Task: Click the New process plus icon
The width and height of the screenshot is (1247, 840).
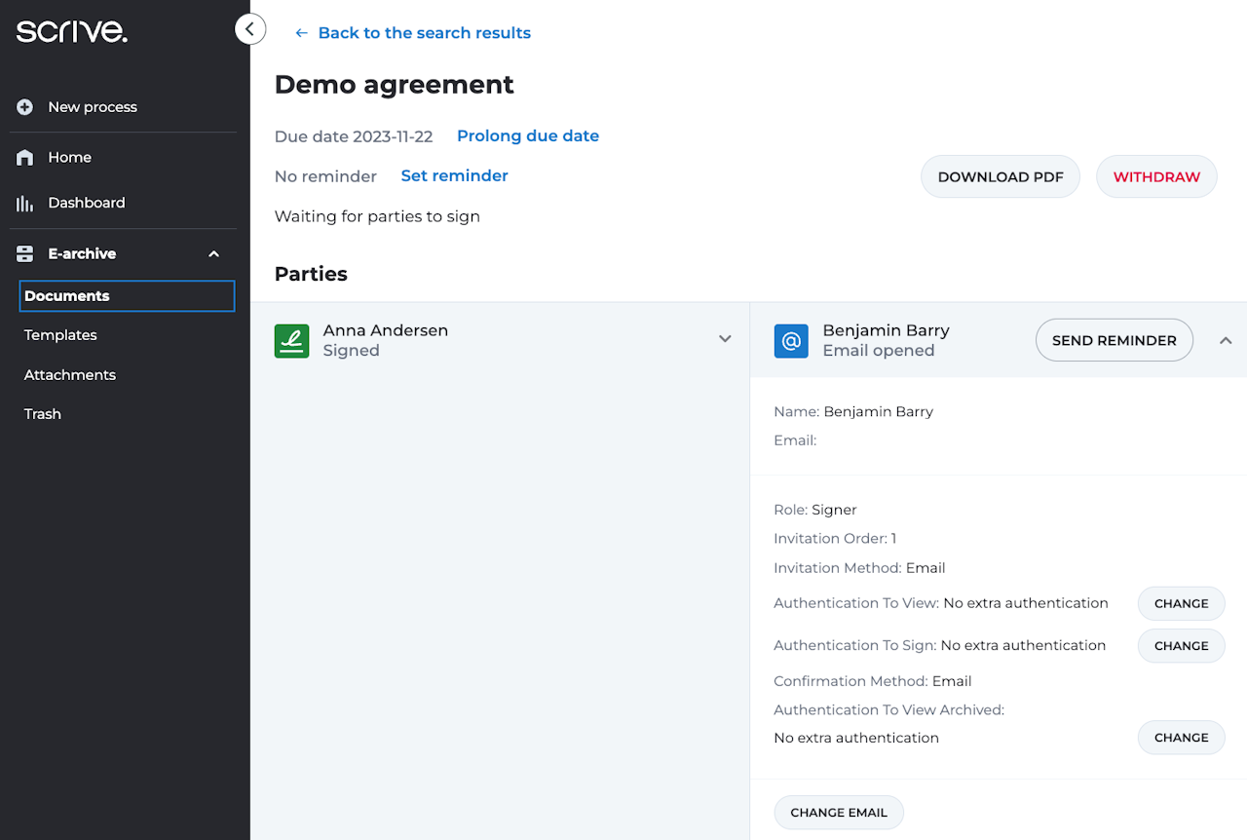Action: (x=25, y=107)
